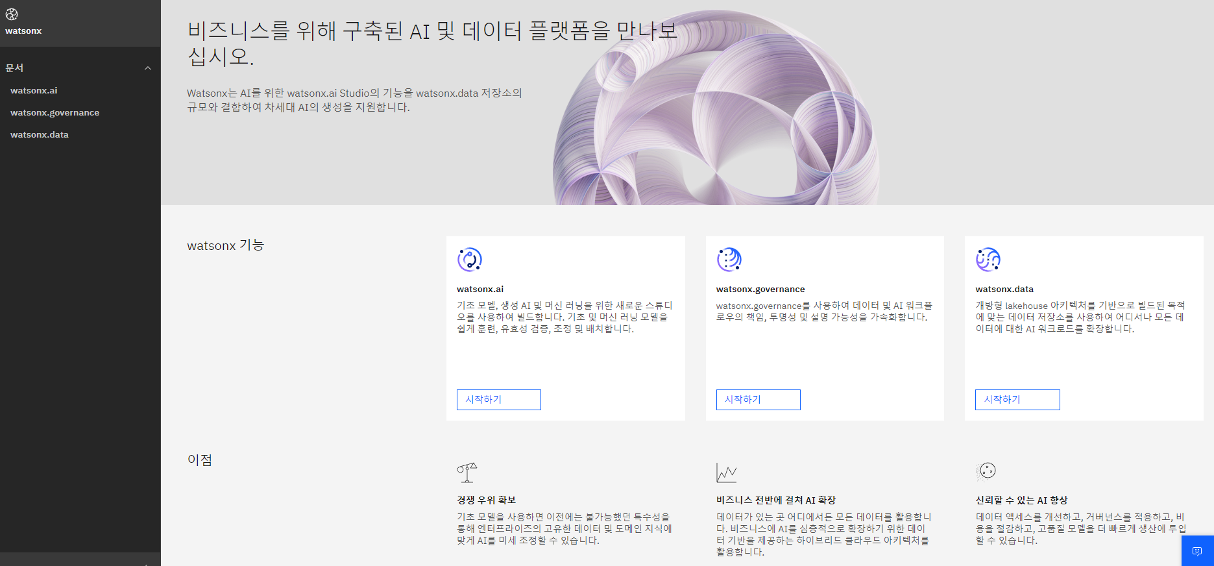Click the watsonx.governance card title
This screenshot has width=1214, height=566.
[760, 289]
